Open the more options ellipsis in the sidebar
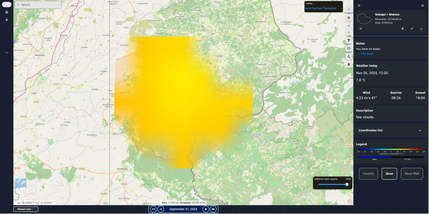429x214 pixels. [7, 53]
